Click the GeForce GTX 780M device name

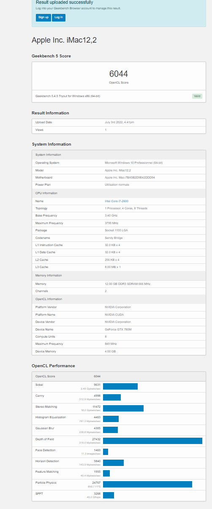click(118, 329)
